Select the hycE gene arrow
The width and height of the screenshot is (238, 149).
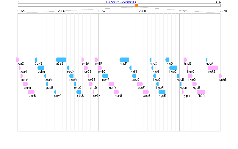pyautogui.click(x=162, y=92)
